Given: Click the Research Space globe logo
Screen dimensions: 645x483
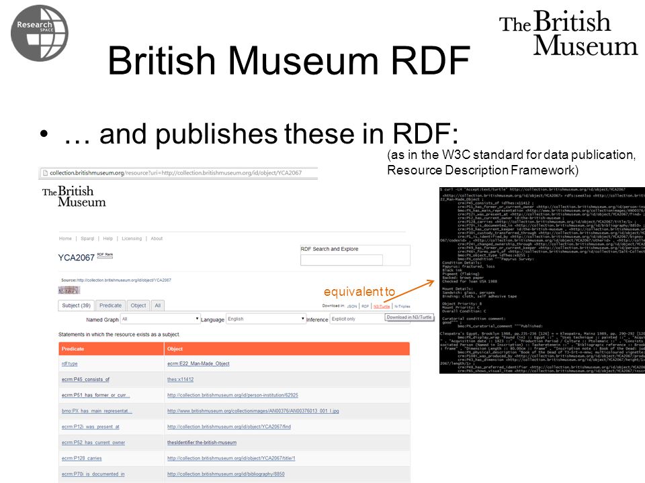Looking at the screenshot, I should coord(40,34).
